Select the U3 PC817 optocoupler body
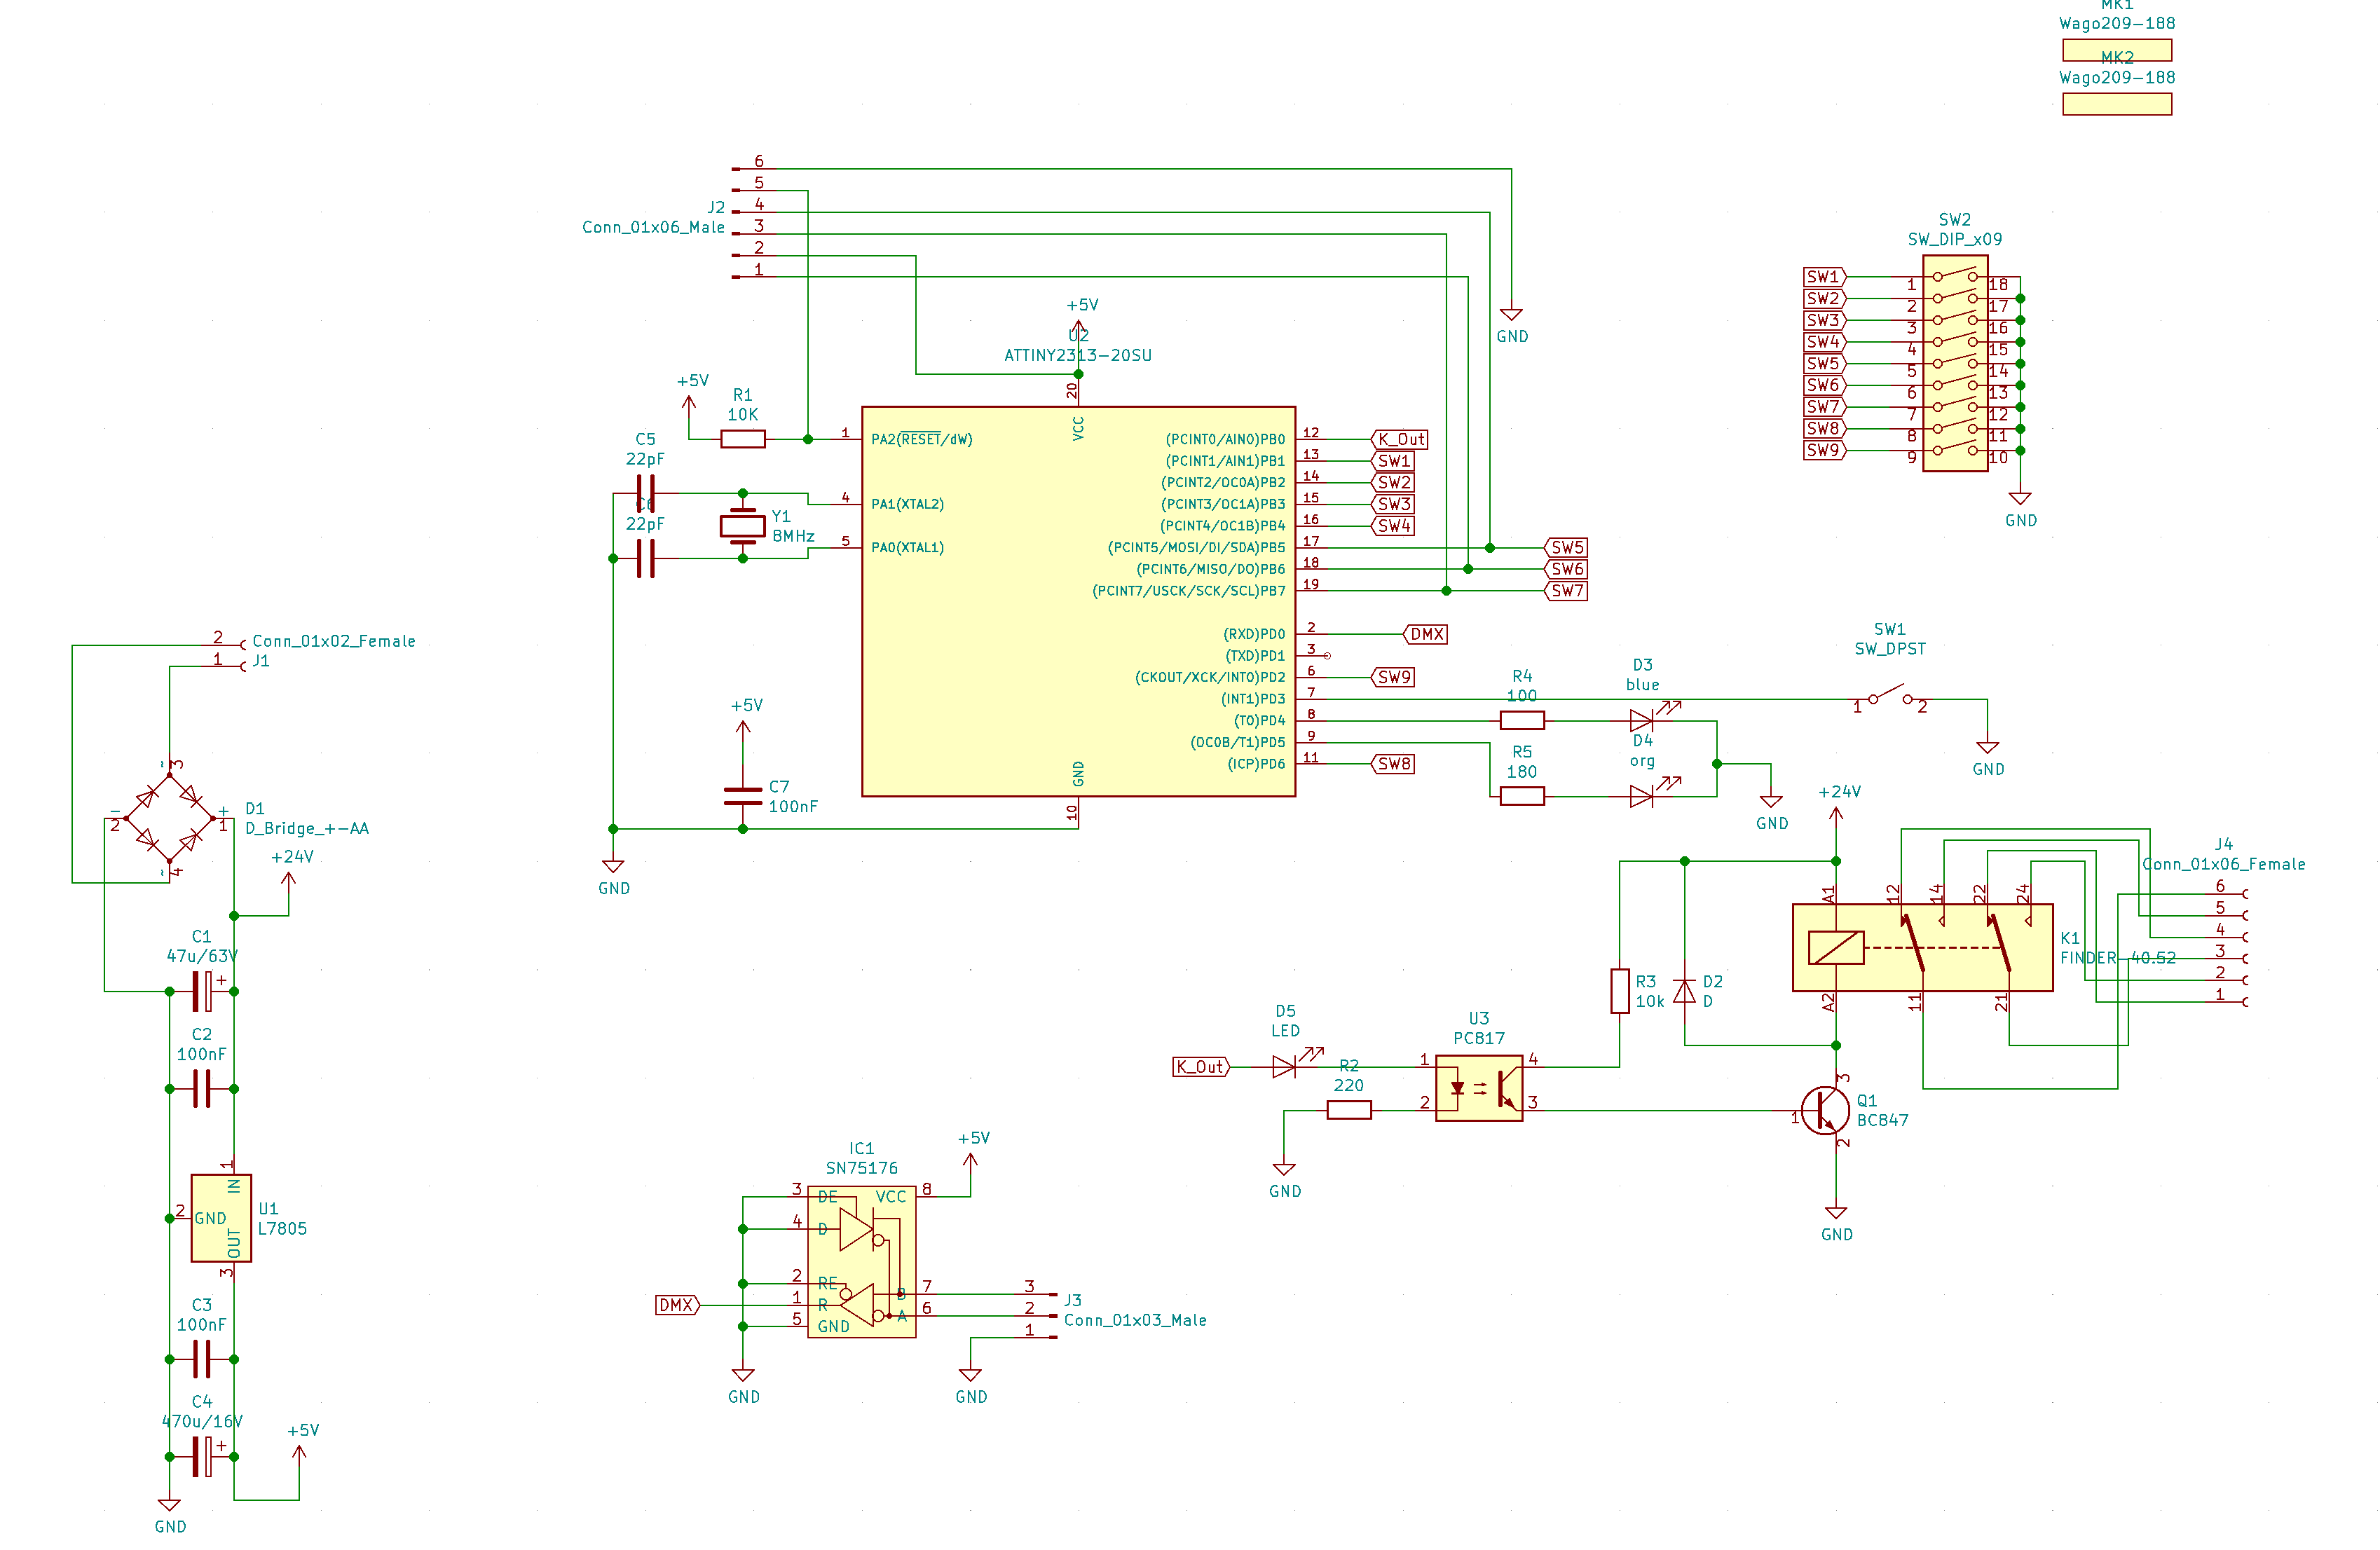Viewport: 2380px width, 1550px height. tap(1479, 1088)
